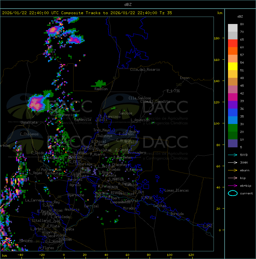Click the magenta eb+bip arrow symbol
256x259 pixels.
coord(233,186)
